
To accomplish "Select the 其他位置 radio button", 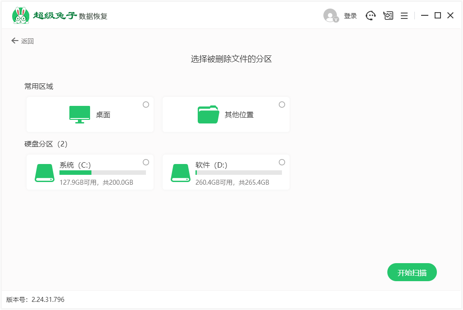I will (x=281, y=104).
